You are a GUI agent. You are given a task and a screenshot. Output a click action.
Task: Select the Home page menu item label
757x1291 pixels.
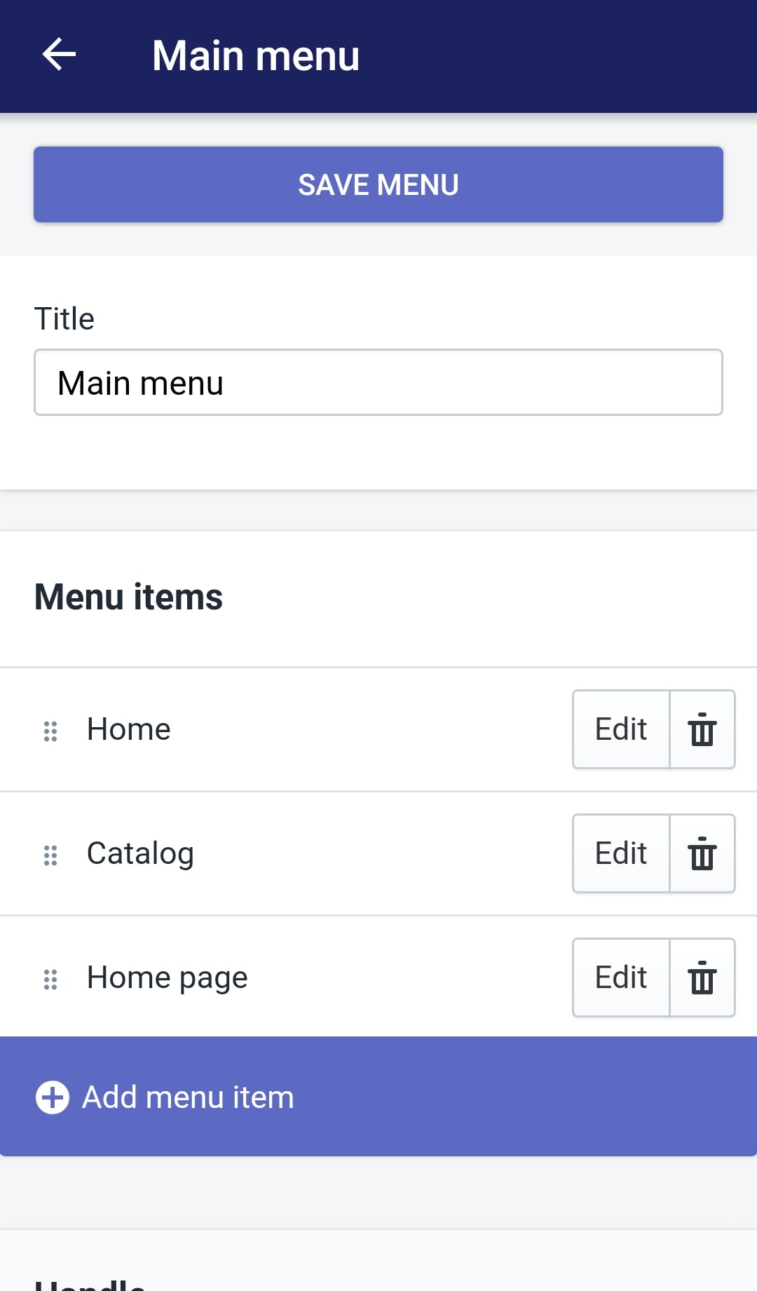tap(168, 978)
